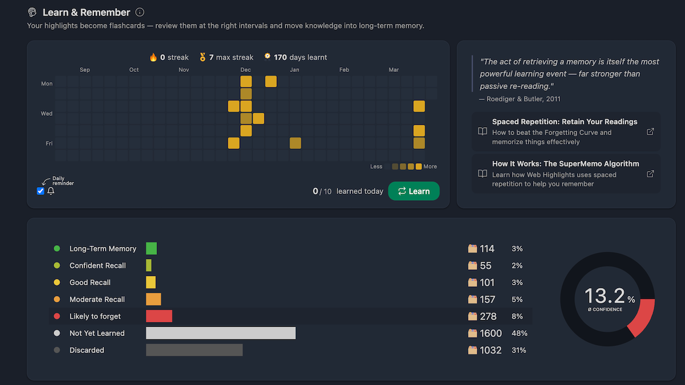The image size is (685, 385).
Task: Click the medal icon next to 170 days learnt
Action: [267, 57]
